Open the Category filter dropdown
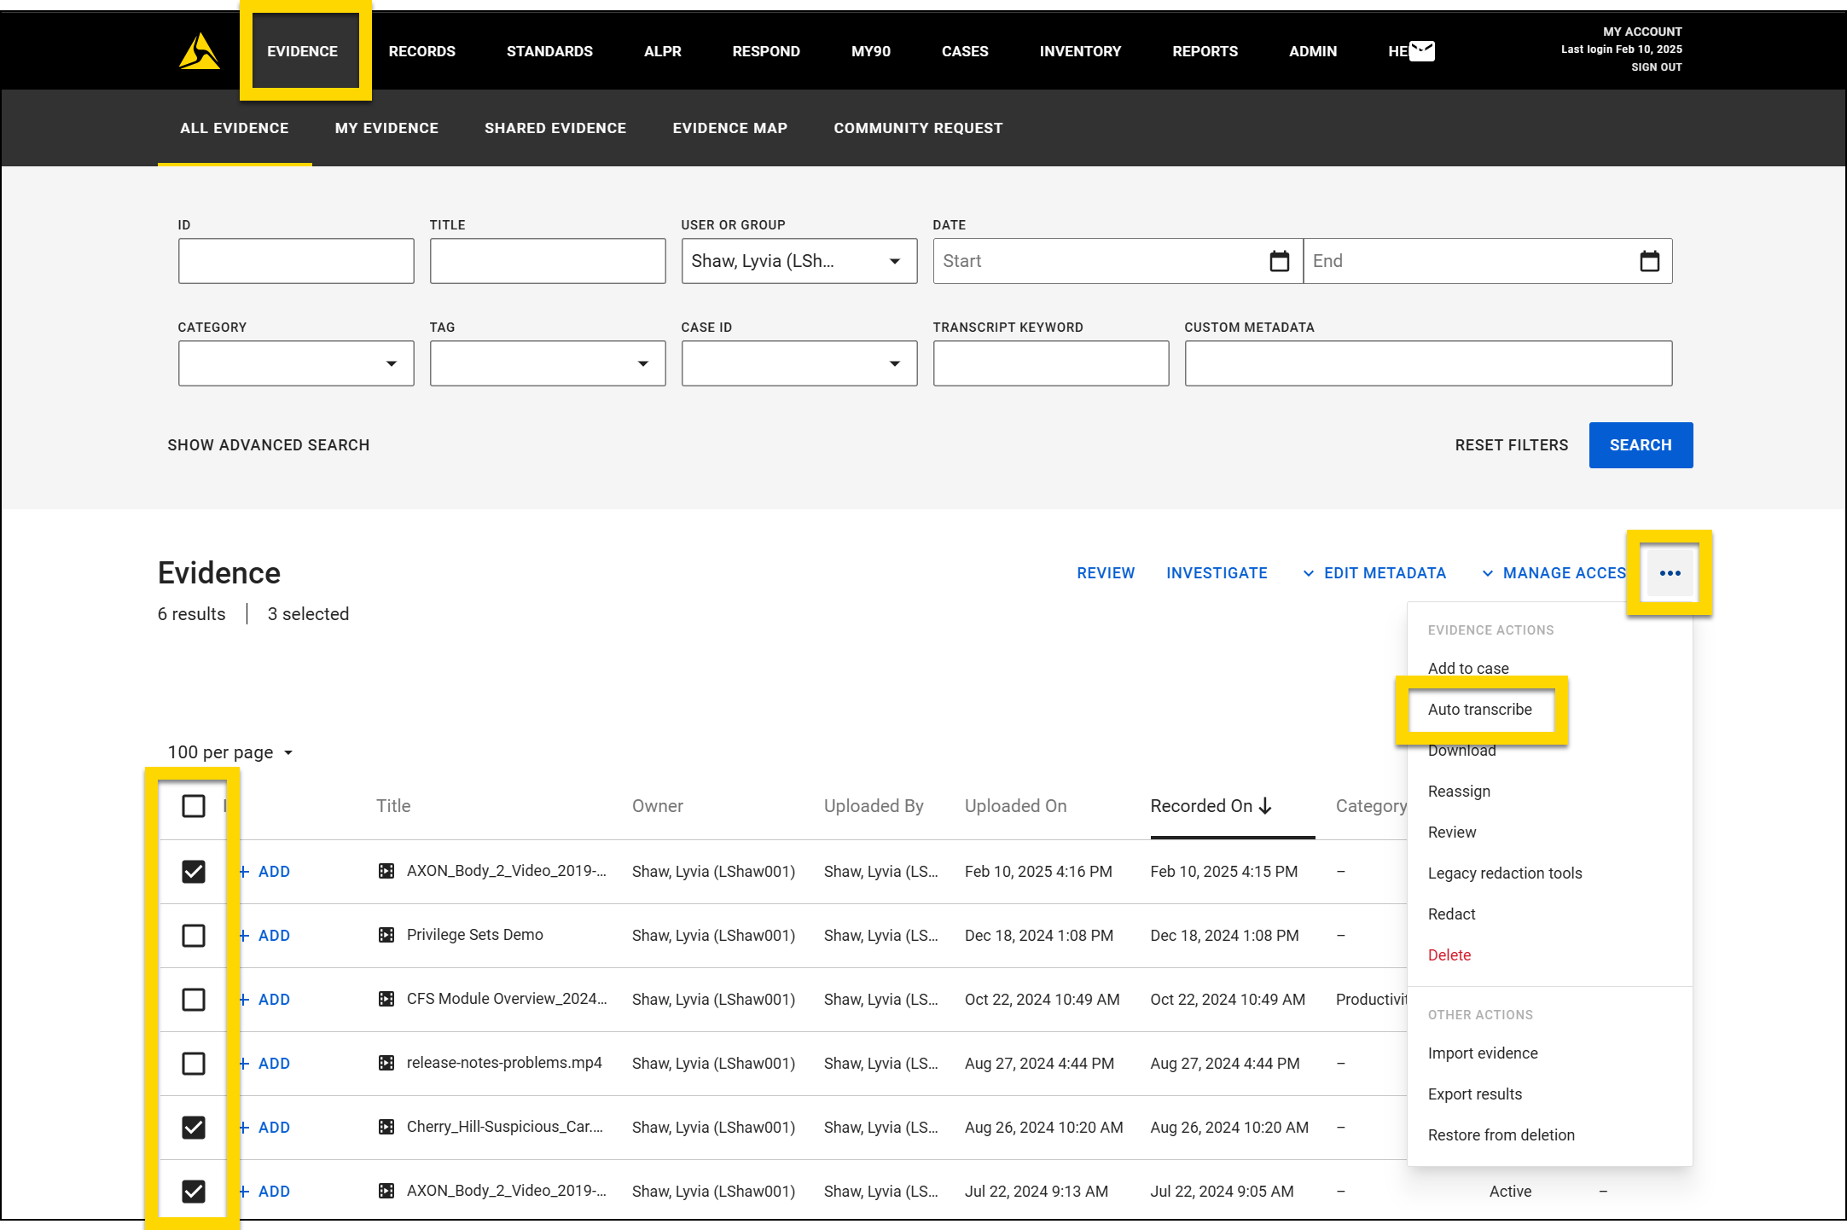The height and width of the screenshot is (1230, 1847). tap(391, 363)
